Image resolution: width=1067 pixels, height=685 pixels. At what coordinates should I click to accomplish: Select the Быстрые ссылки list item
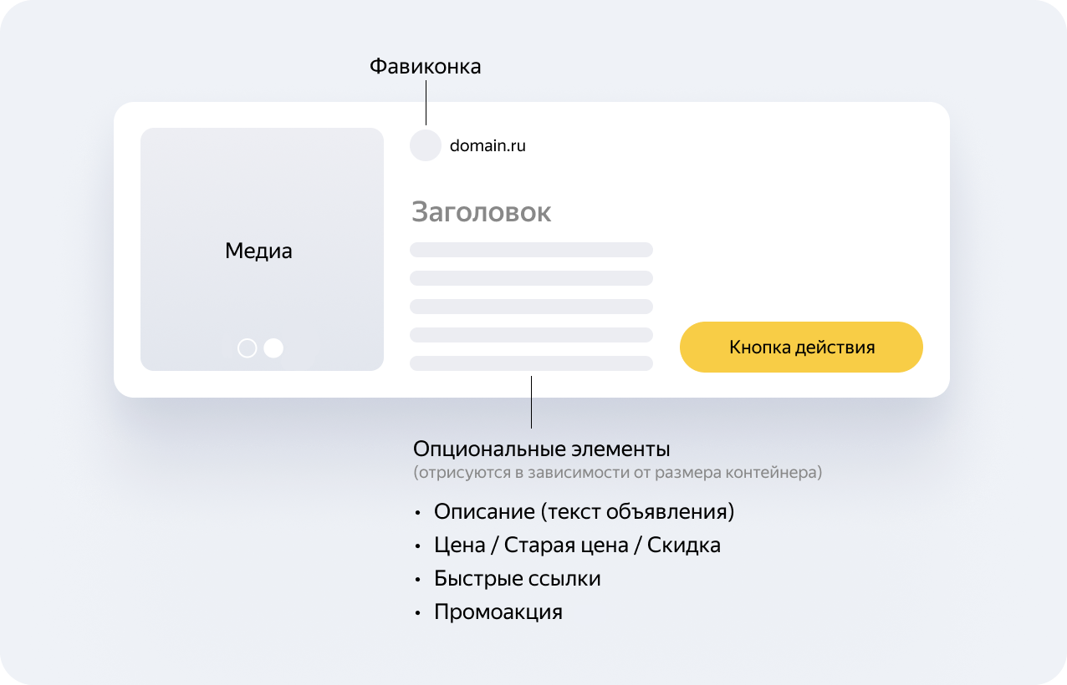click(517, 579)
